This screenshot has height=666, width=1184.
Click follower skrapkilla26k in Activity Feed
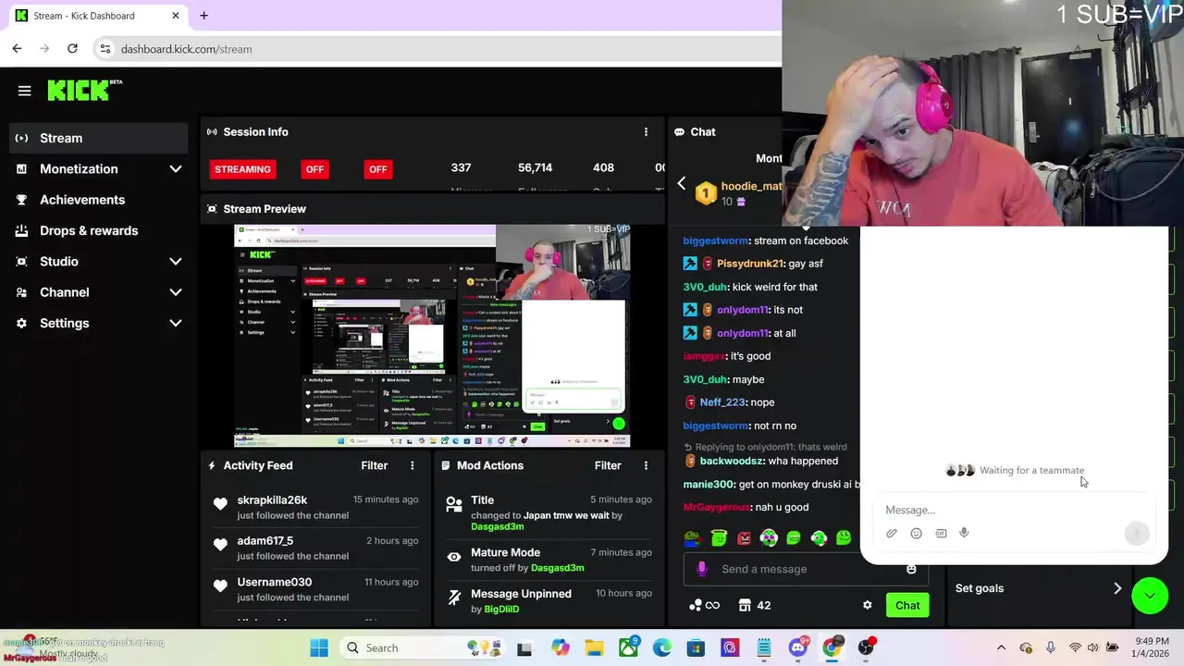(x=272, y=500)
